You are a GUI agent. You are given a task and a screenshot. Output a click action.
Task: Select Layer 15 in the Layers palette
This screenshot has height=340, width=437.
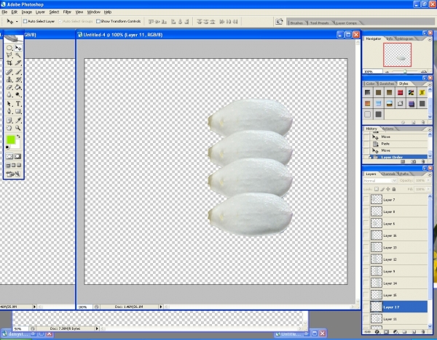395,295
